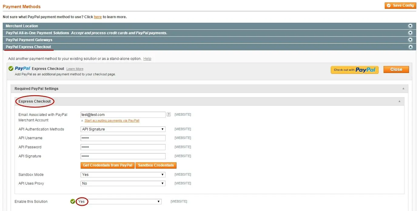Focus the PayPal merchant email field
The image size is (419, 211).
pyautogui.click(x=123, y=115)
